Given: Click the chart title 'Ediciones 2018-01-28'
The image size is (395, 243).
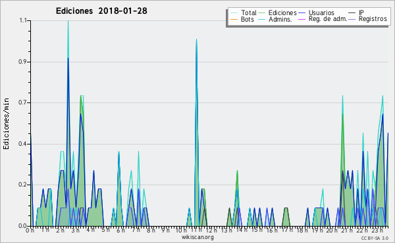Looking at the screenshot, I should click(x=101, y=11).
